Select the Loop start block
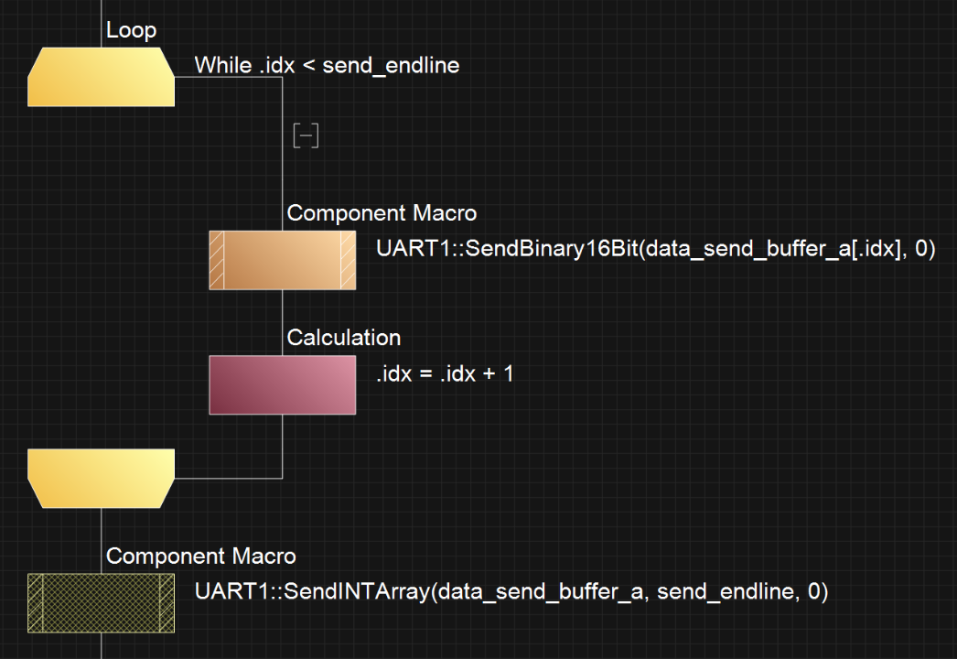Viewport: 957px width, 659px height. 101,78
